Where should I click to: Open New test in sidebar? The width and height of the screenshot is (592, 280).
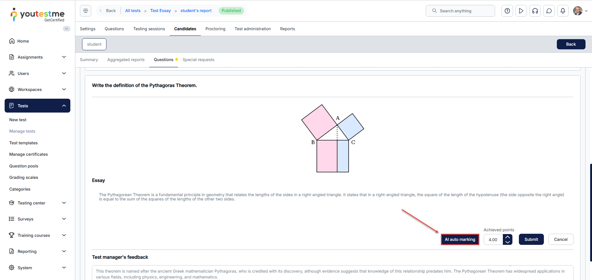tap(18, 120)
